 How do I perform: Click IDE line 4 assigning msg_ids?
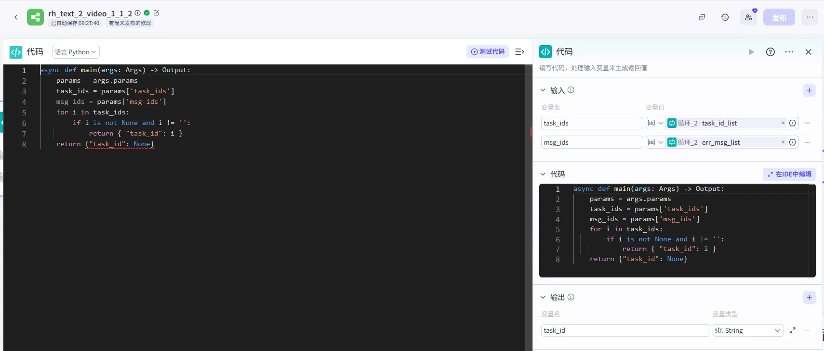111,102
